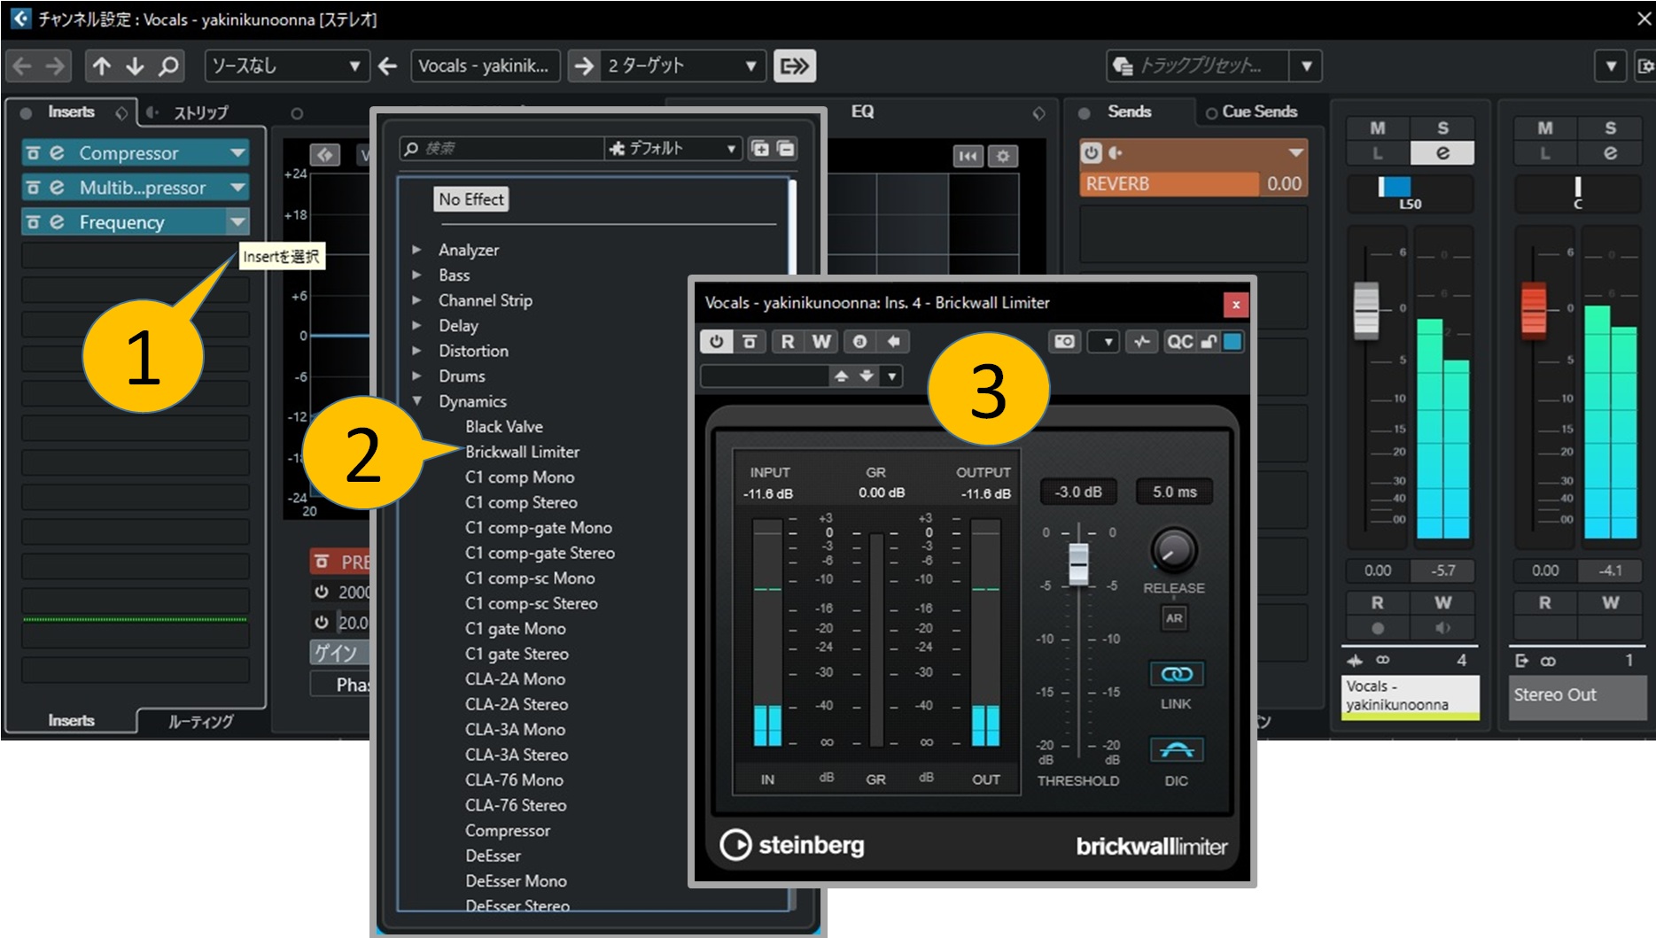Viewport: 1656px width, 938px height.
Task: Open the Frequency insert dropdown arrow
Action: click(237, 221)
